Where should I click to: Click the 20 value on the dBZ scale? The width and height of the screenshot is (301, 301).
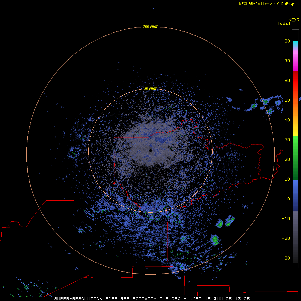pyautogui.click(x=287, y=159)
